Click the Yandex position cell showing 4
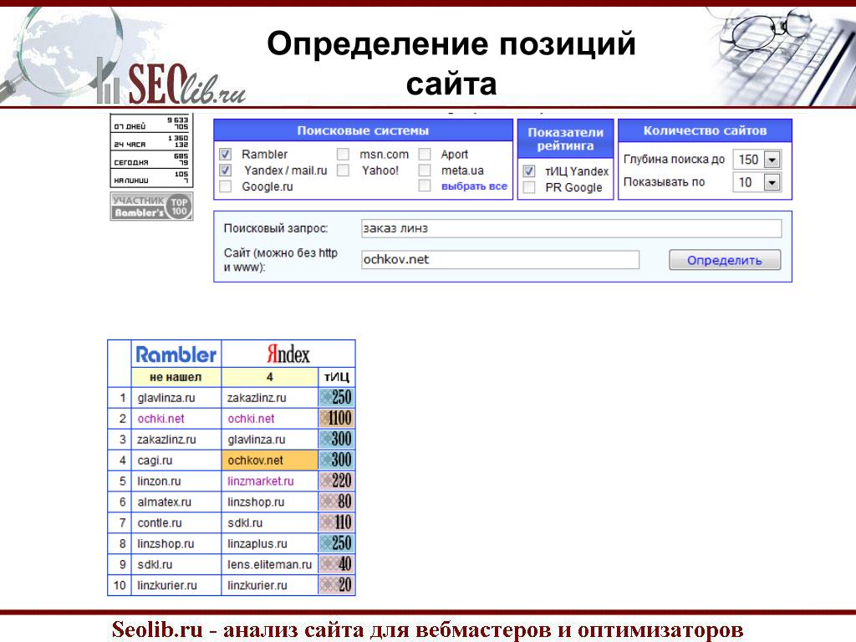 pyautogui.click(x=270, y=377)
